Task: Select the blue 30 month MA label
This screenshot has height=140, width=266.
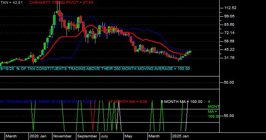Action: [x=47, y=102]
